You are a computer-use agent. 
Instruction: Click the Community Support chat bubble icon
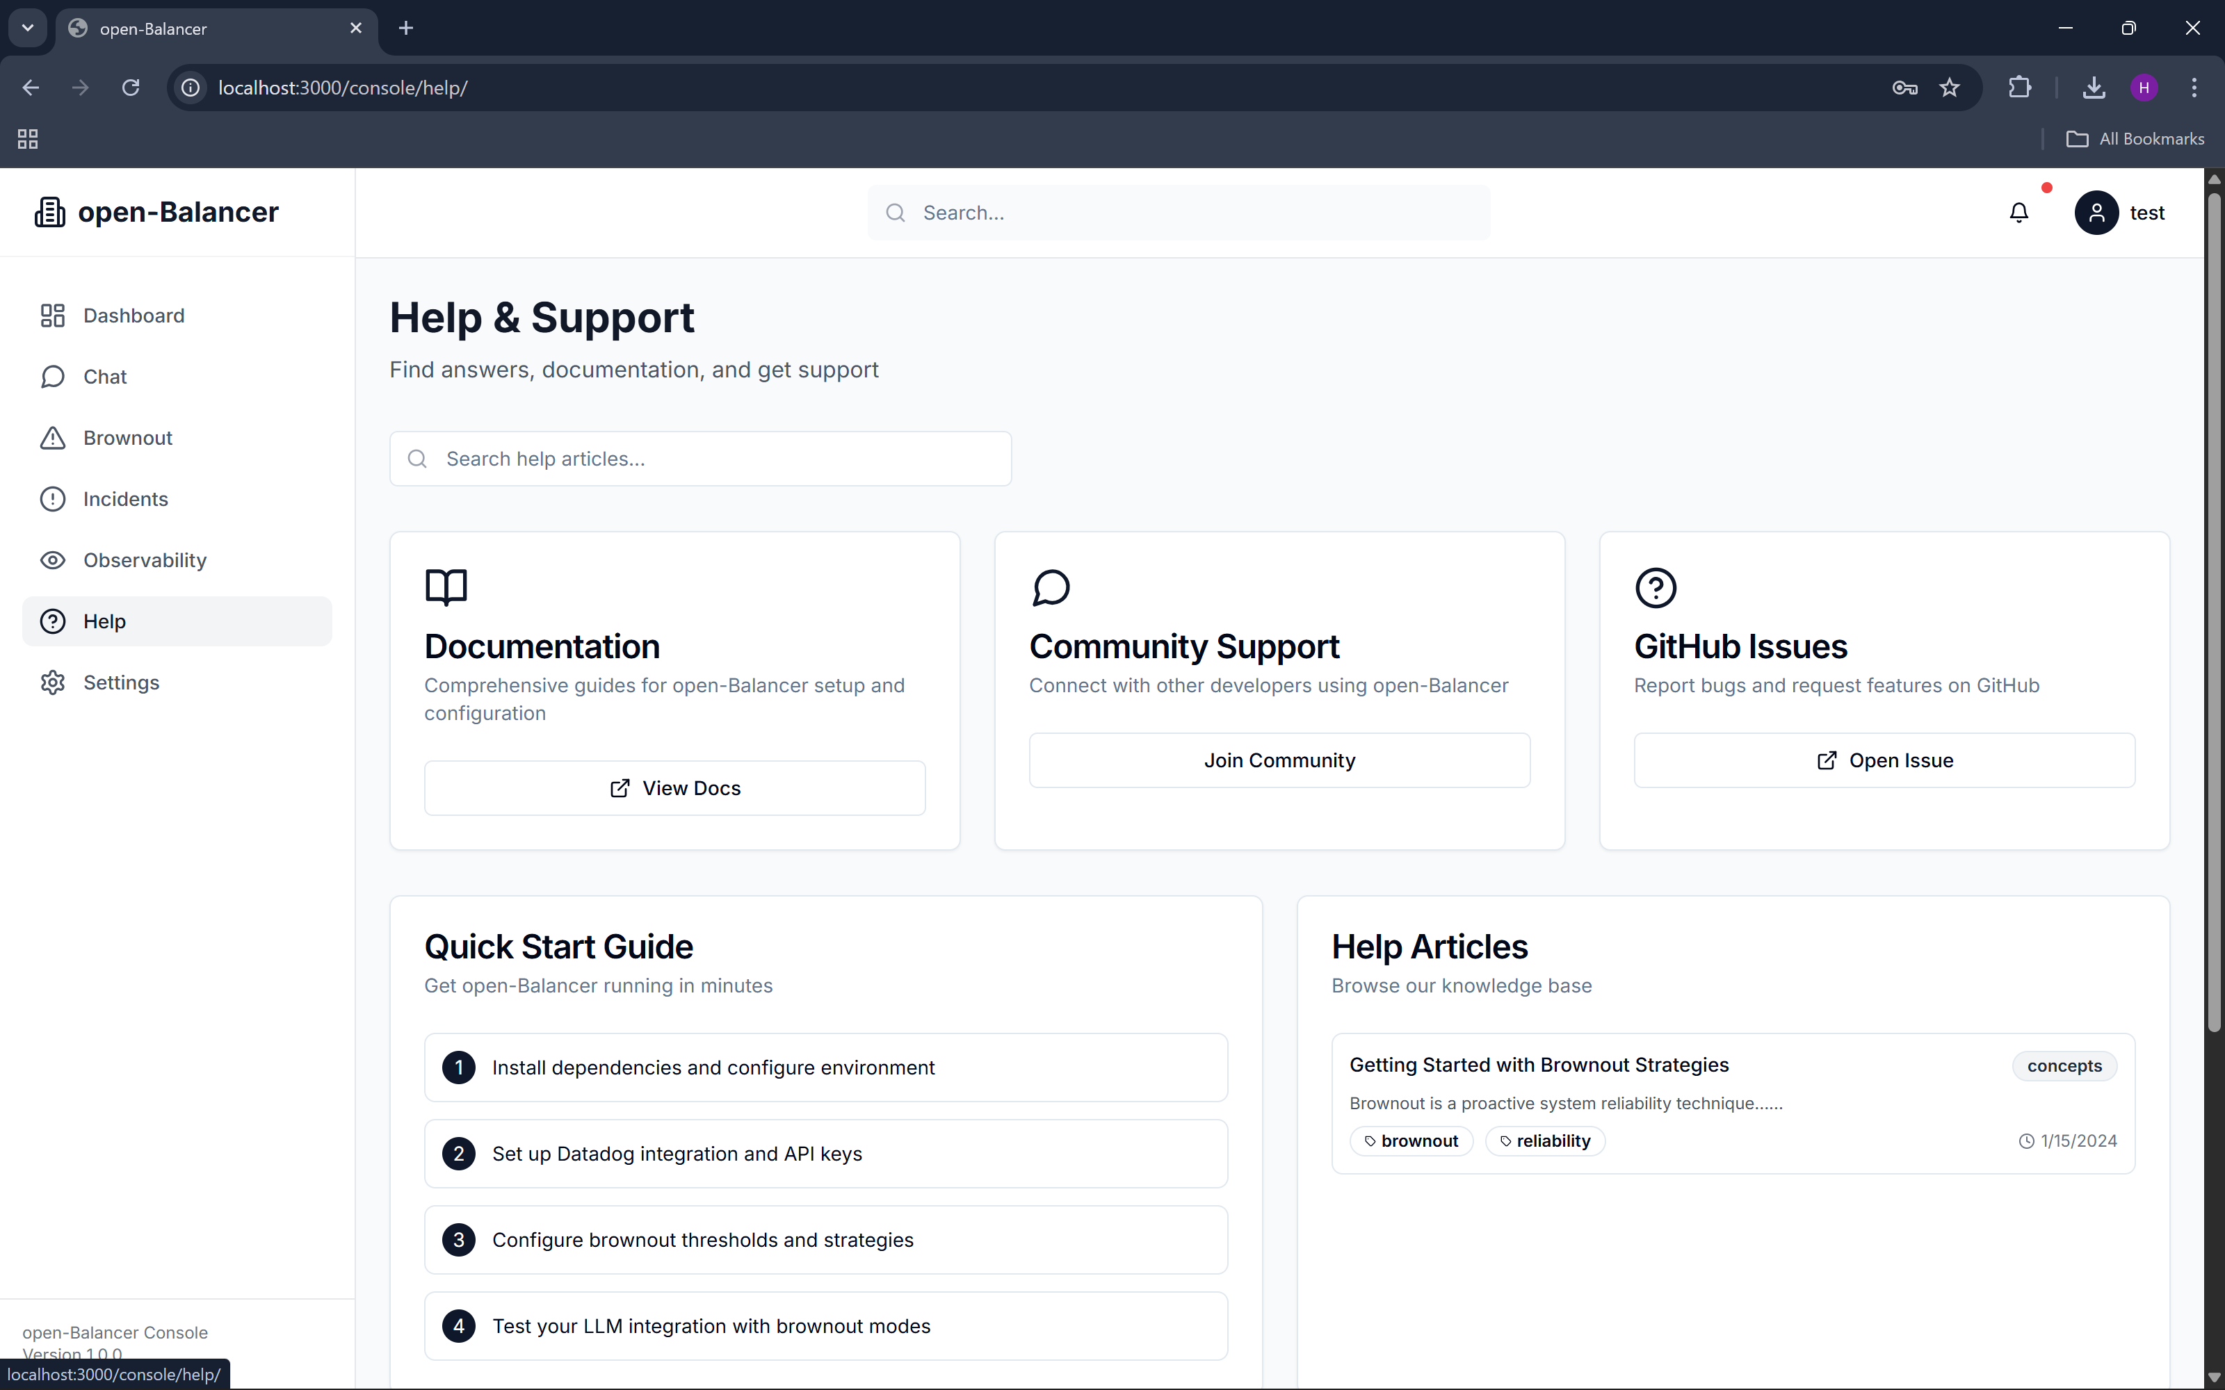tap(1051, 587)
